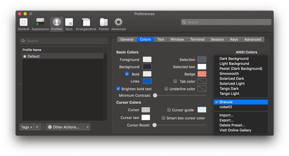The width and height of the screenshot is (289, 156).
Task: Choose the Smoooooth preset
Action: (x=241, y=74)
